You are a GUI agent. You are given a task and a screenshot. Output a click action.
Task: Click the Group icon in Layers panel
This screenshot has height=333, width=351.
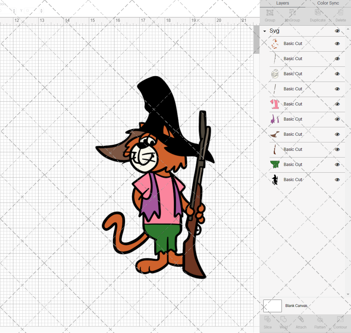pyautogui.click(x=270, y=13)
